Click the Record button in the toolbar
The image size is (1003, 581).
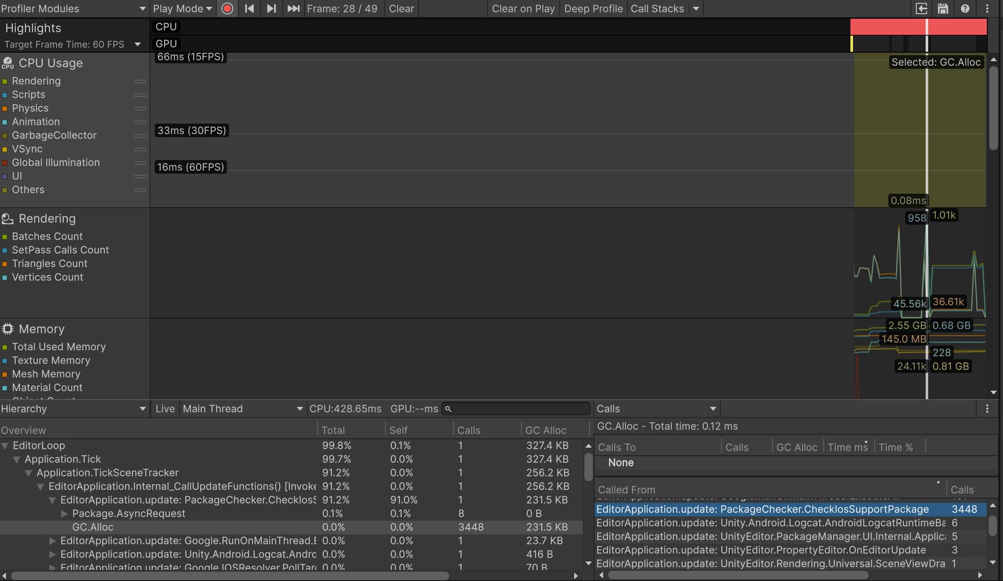point(227,8)
